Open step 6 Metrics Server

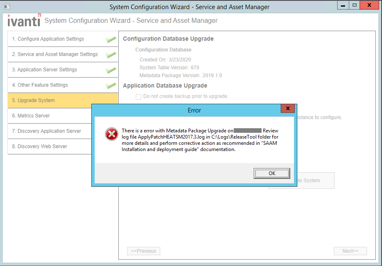[x=31, y=116]
